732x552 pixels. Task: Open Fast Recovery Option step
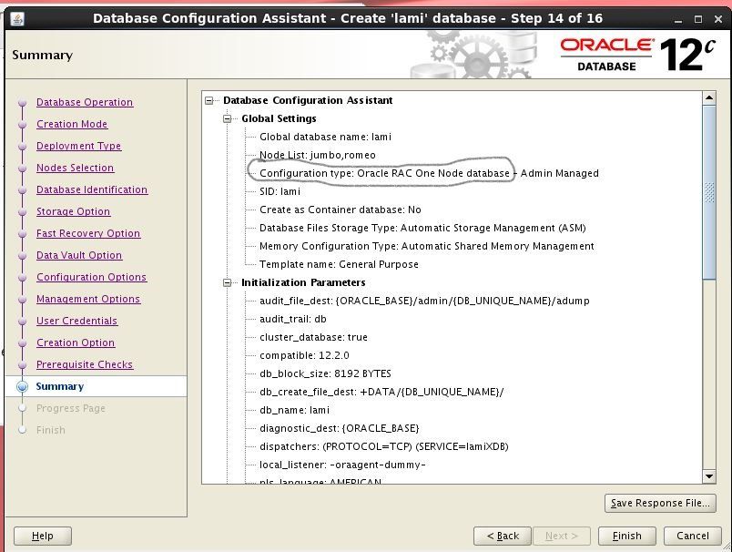(x=88, y=233)
